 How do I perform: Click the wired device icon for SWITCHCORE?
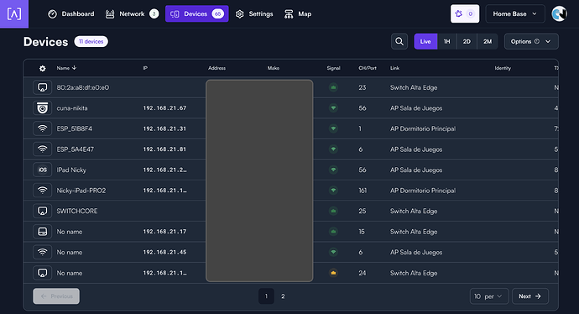click(43, 211)
